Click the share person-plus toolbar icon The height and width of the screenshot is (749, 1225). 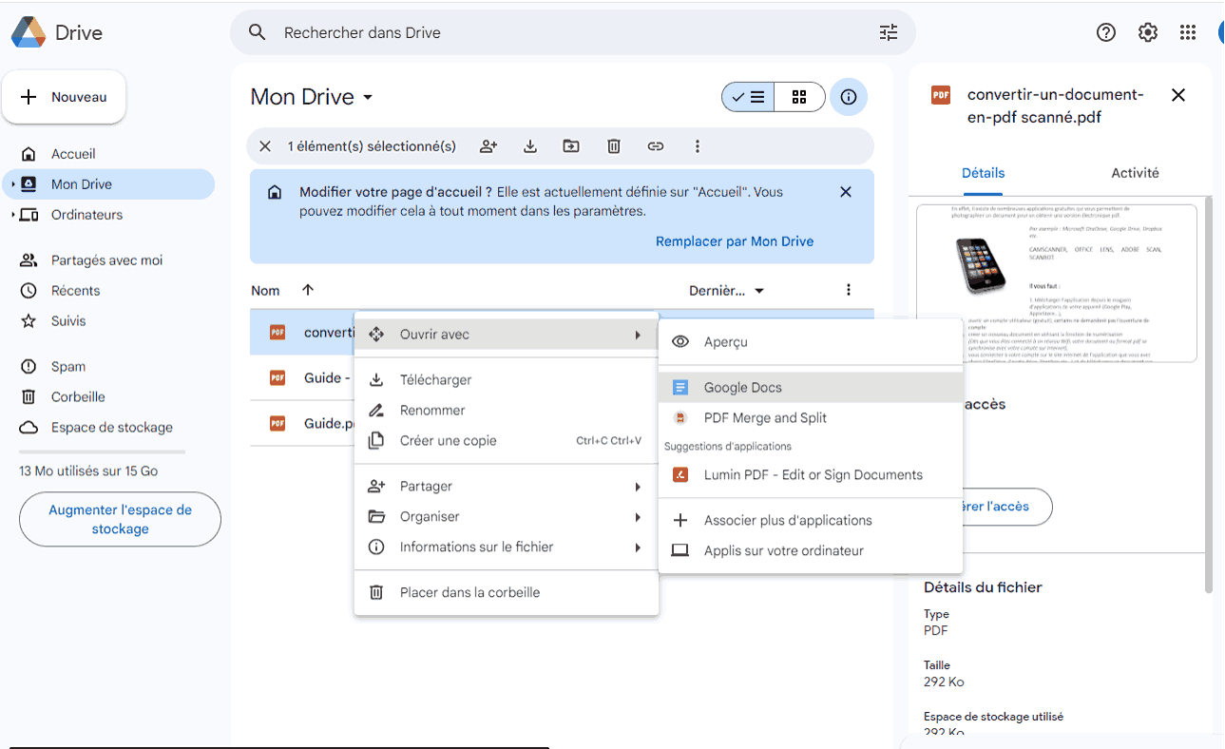488,146
